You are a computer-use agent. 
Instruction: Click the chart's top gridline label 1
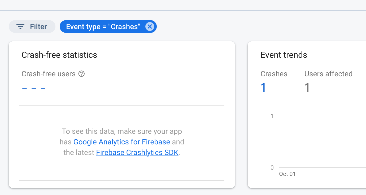(272, 116)
